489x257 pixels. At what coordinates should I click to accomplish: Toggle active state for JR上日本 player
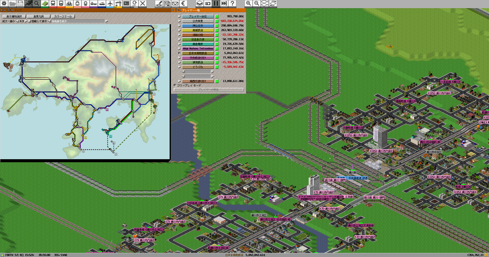click(x=217, y=26)
